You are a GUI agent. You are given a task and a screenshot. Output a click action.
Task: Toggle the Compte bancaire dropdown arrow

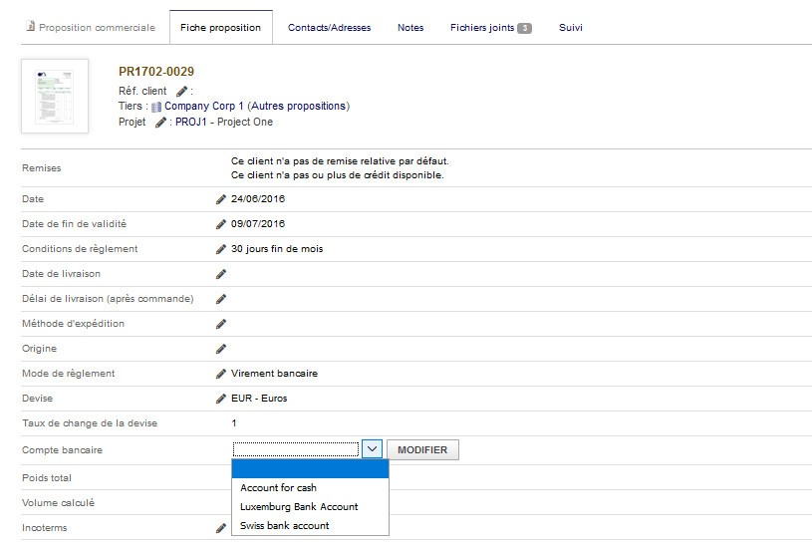tap(371, 449)
